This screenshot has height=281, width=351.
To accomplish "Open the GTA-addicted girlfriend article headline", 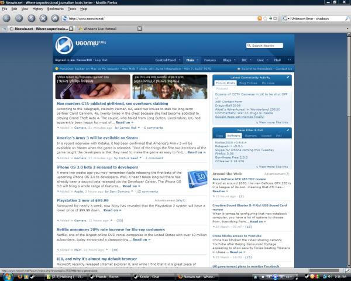I will coord(112,104).
